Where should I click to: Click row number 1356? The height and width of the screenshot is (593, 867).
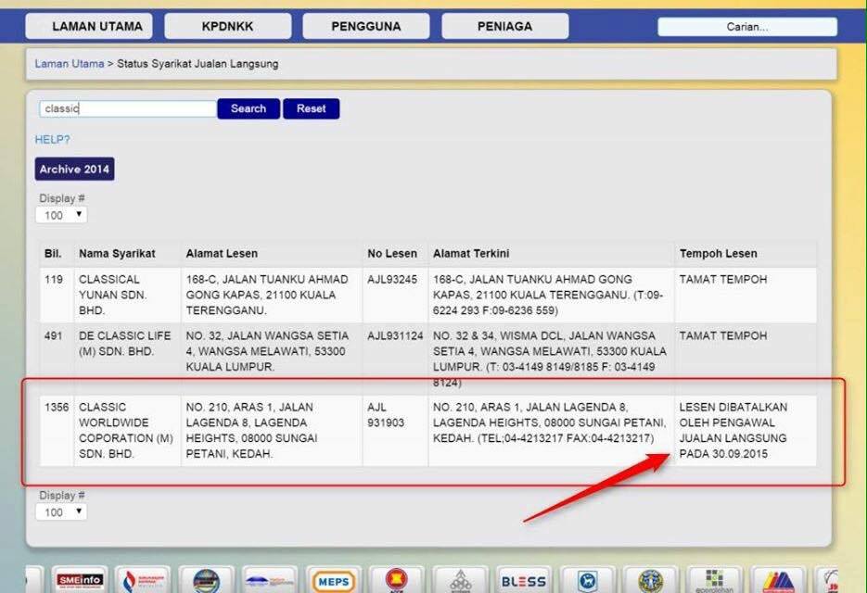(57, 408)
